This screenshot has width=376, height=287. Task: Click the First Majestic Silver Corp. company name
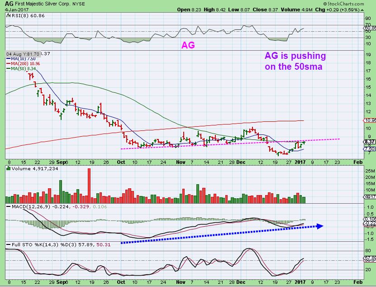43,4
